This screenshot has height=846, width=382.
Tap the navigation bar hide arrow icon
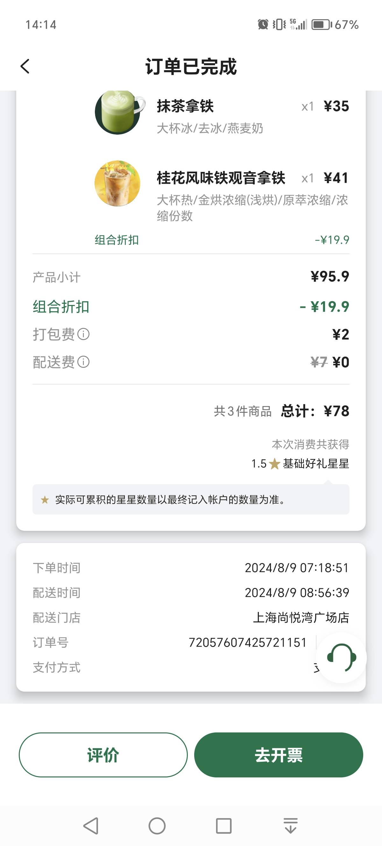coord(291,826)
